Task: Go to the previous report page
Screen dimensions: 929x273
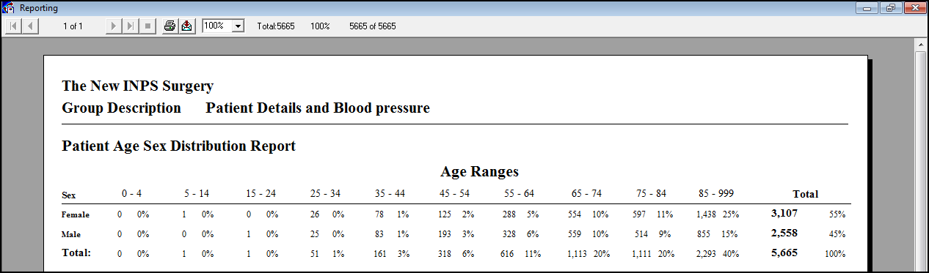Action: point(30,26)
